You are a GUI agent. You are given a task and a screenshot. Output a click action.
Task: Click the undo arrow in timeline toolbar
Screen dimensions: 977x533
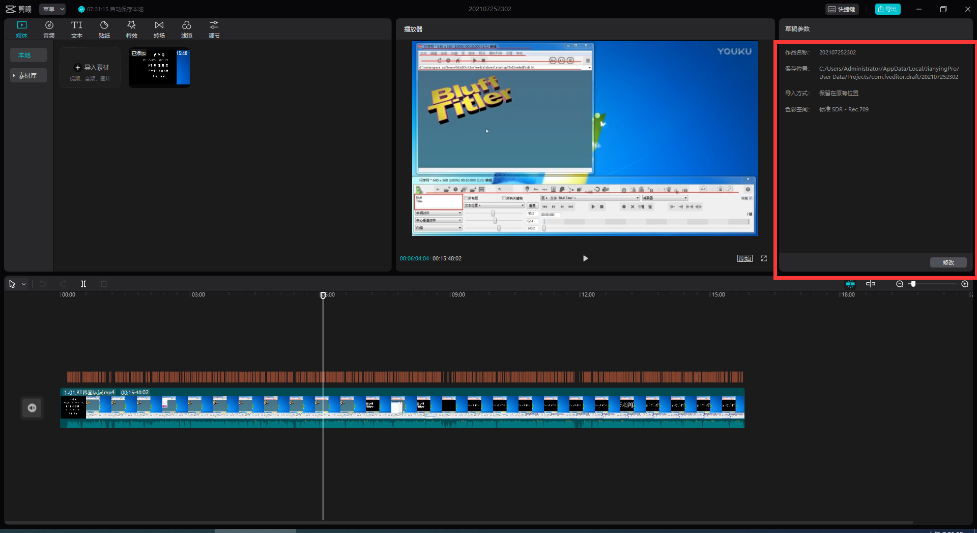43,284
